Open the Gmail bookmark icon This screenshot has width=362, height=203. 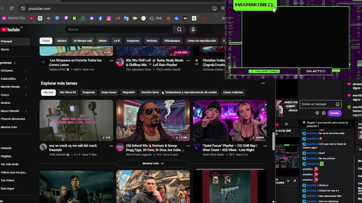(118, 18)
